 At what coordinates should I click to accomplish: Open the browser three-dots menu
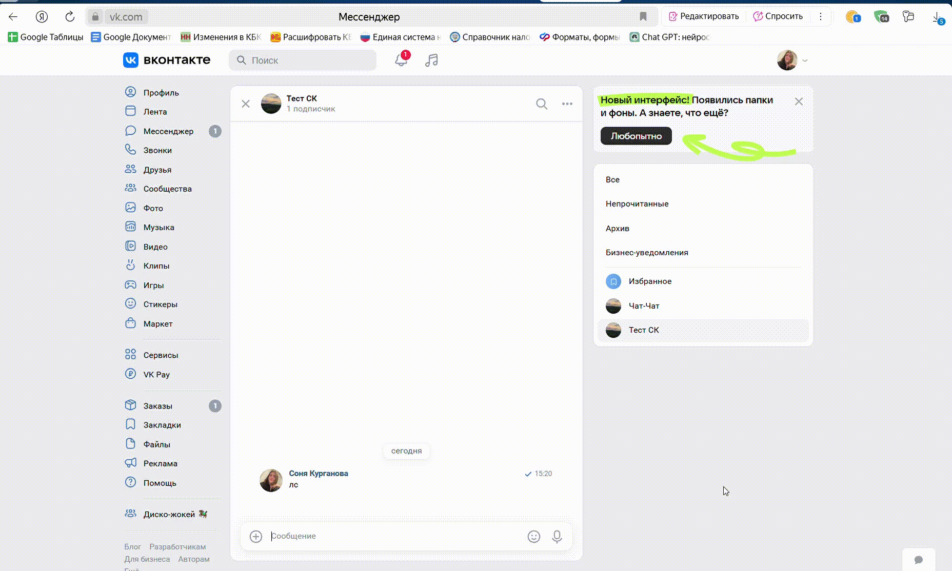820,16
